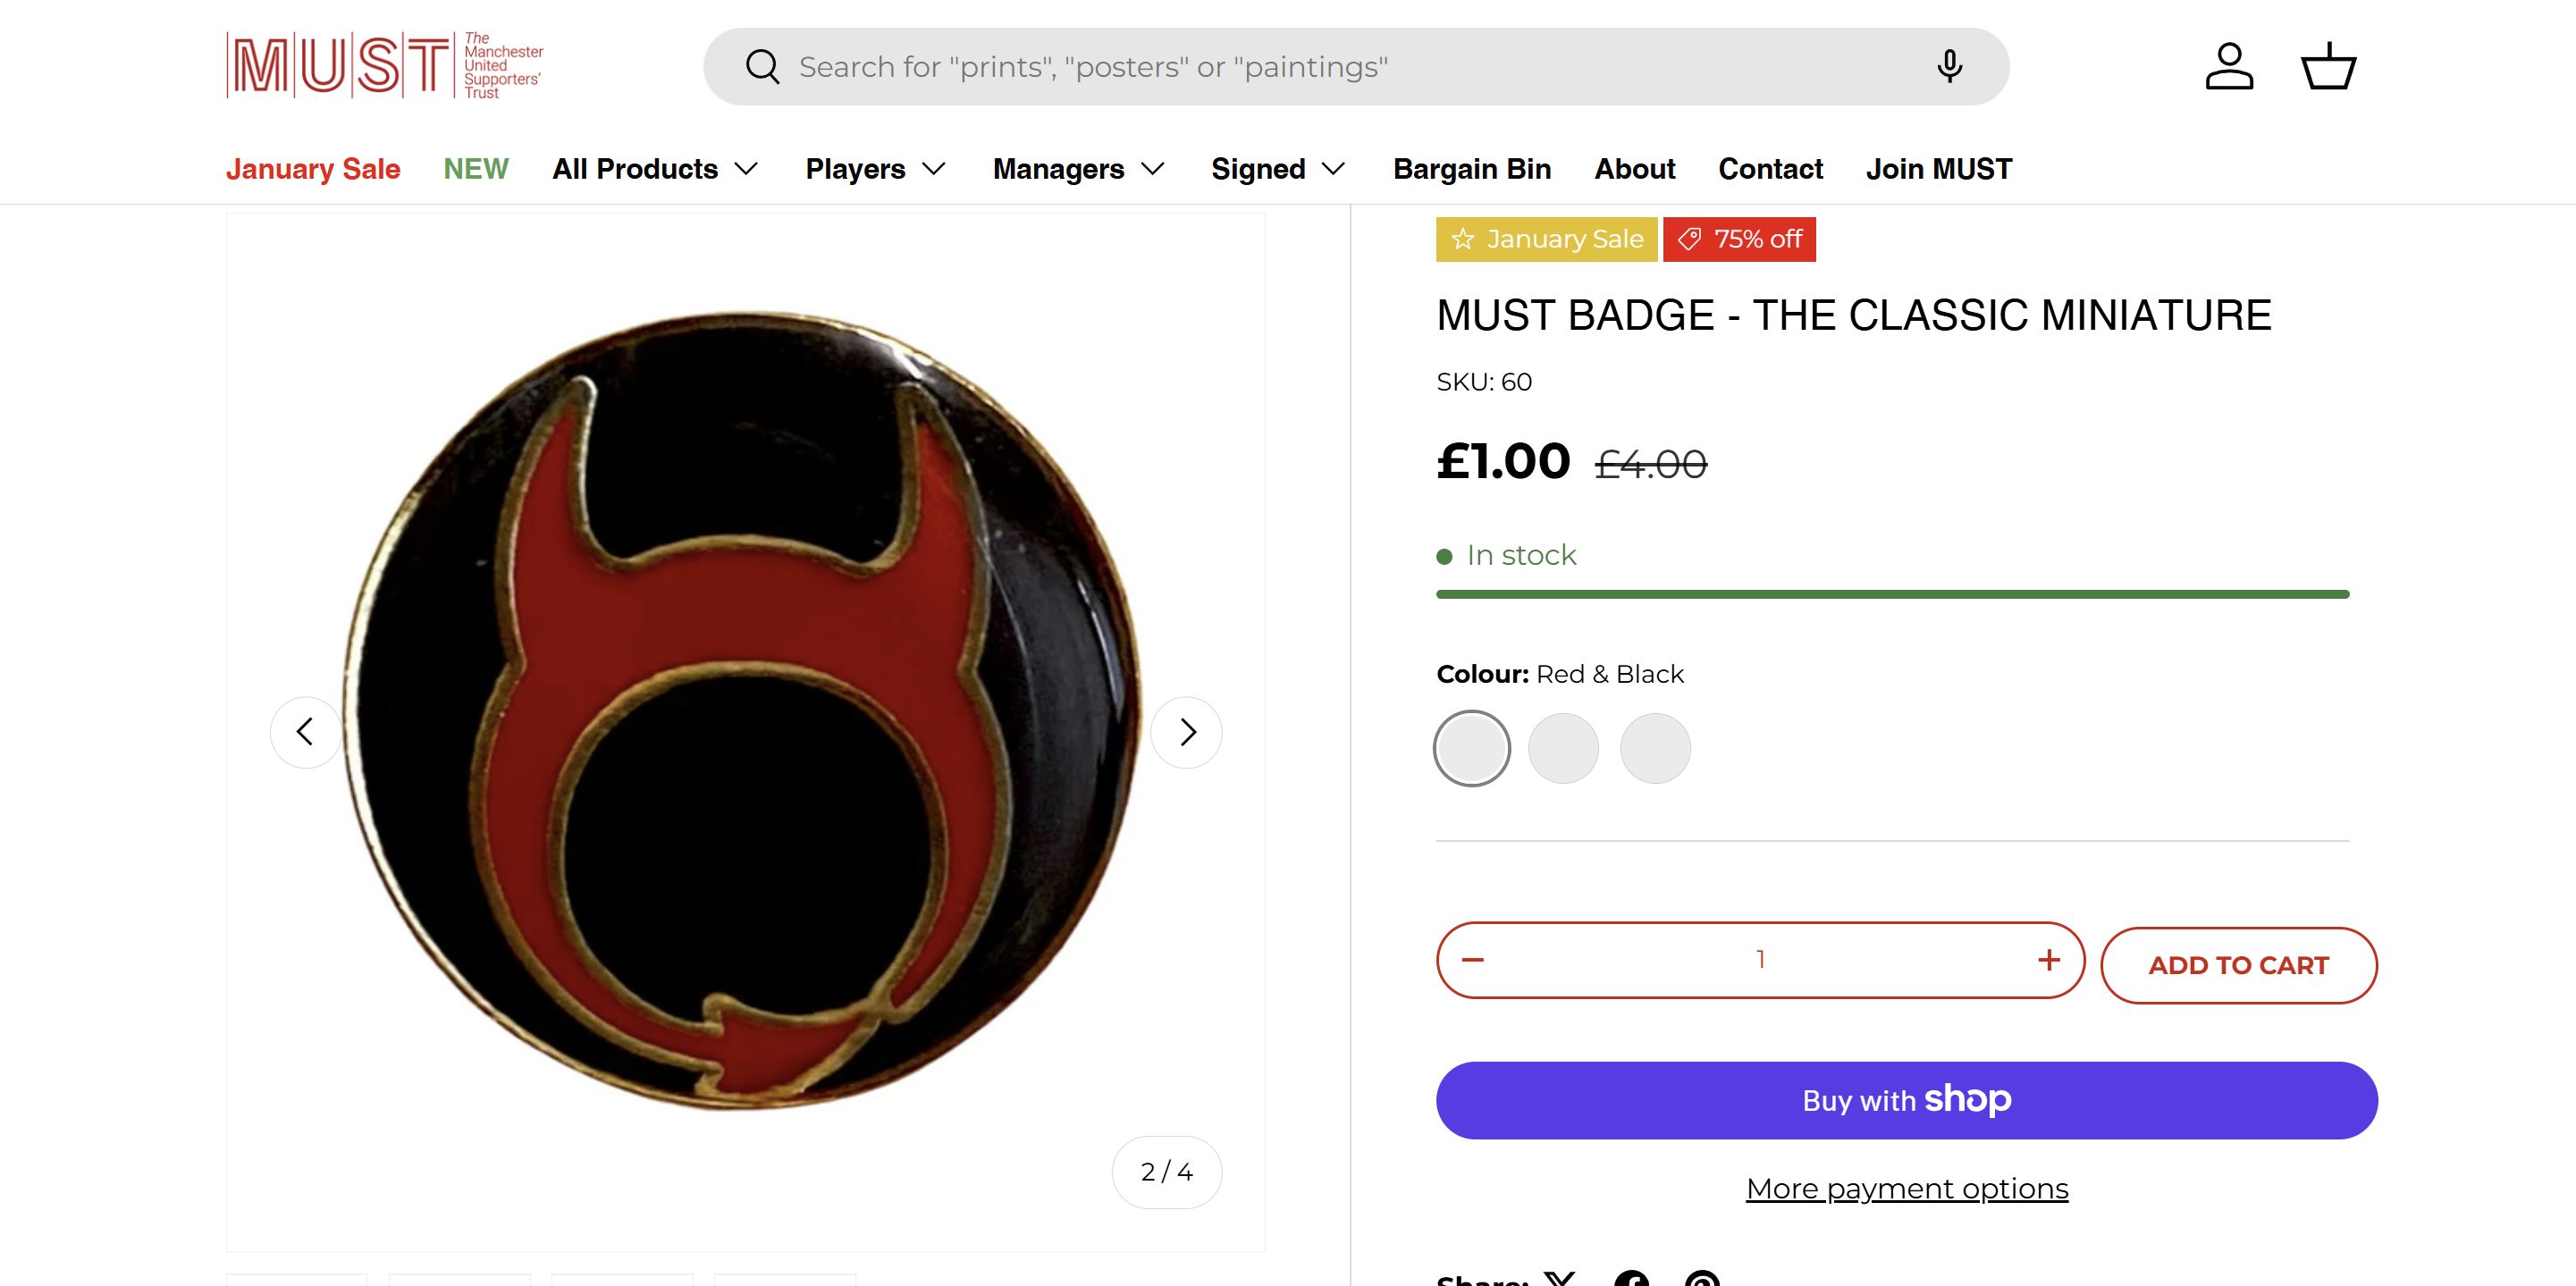
Task: Go to the Bargain Bin page
Action: [x=1472, y=169]
